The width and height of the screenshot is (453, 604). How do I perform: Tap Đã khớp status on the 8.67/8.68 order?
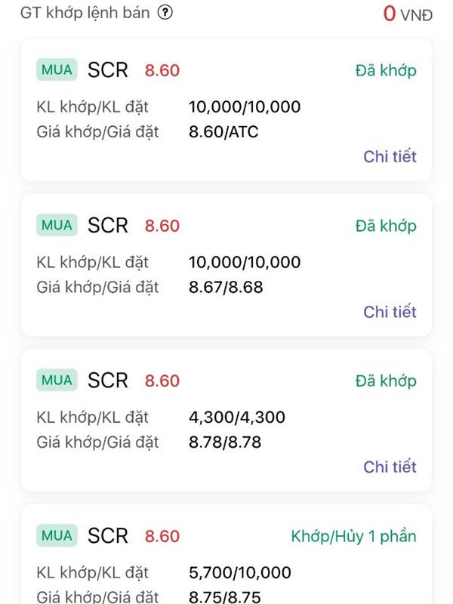point(386,226)
